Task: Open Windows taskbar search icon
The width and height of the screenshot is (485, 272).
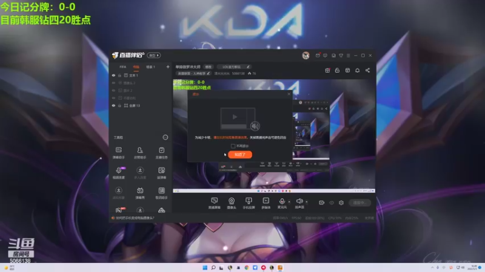Action: 213,268
